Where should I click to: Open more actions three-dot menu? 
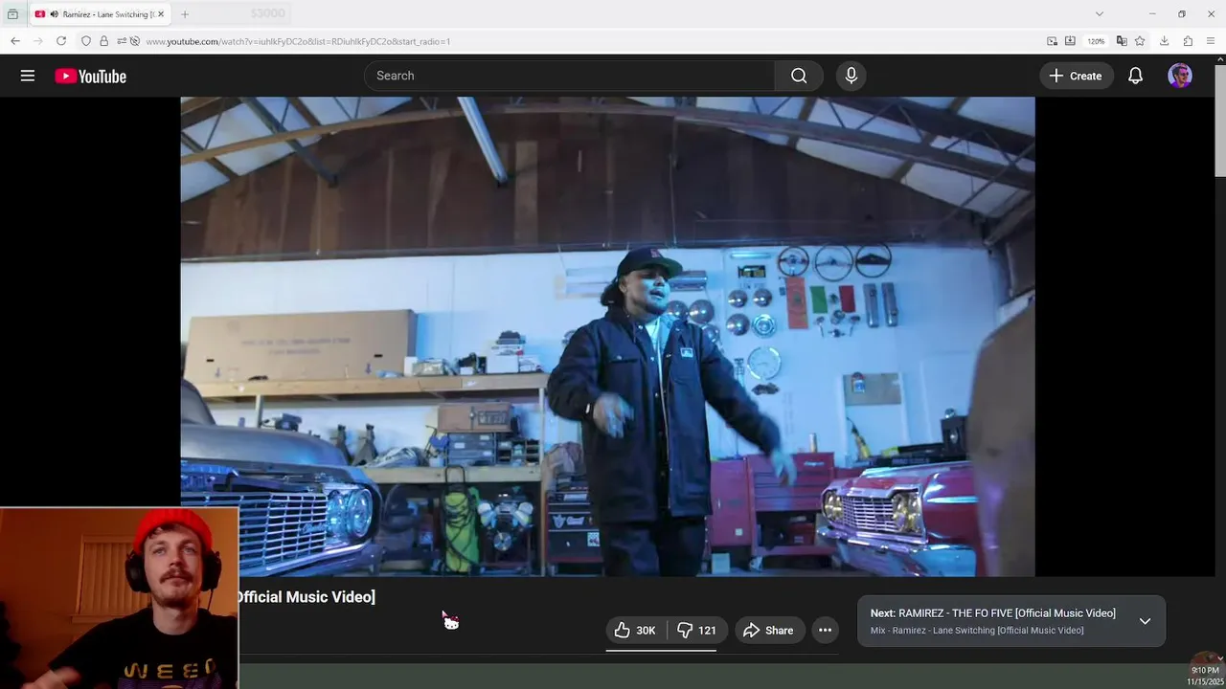click(x=825, y=630)
